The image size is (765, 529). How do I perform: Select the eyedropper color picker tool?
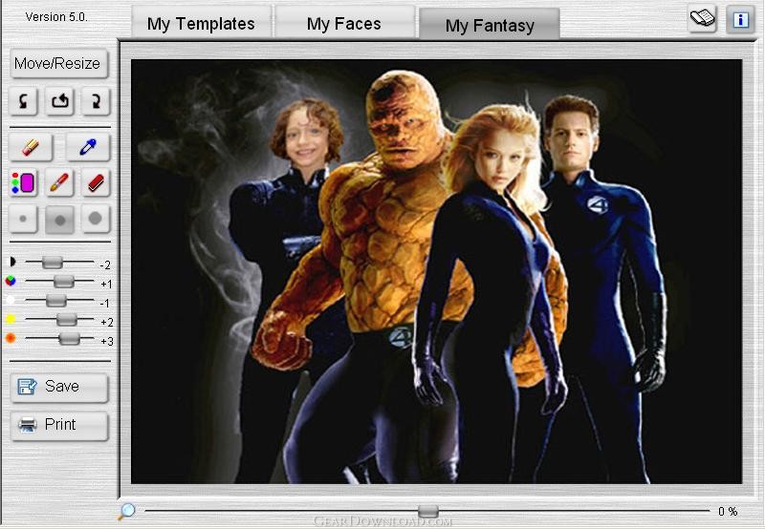click(x=88, y=147)
